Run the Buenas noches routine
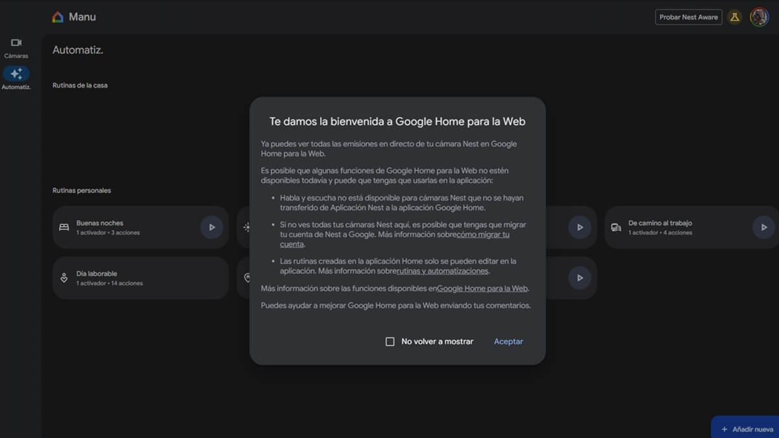Viewport: 779px width, 438px height. point(212,227)
